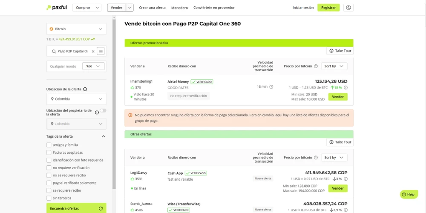Click the thumbs-up icon for Scenic_Aurora
Image resolution: width=426 pixels, height=213 pixels.
click(132, 210)
